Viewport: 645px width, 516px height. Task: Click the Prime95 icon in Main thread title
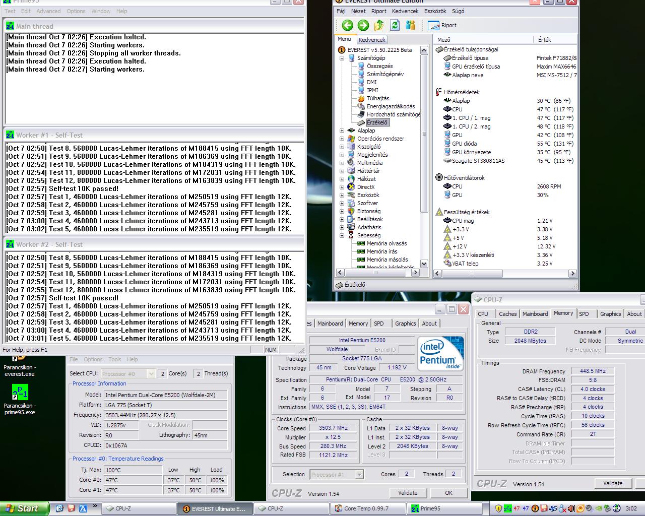10,26
